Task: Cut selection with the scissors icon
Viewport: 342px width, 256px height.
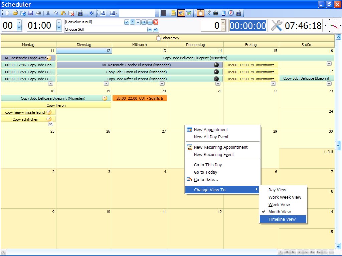Action: 48,13
